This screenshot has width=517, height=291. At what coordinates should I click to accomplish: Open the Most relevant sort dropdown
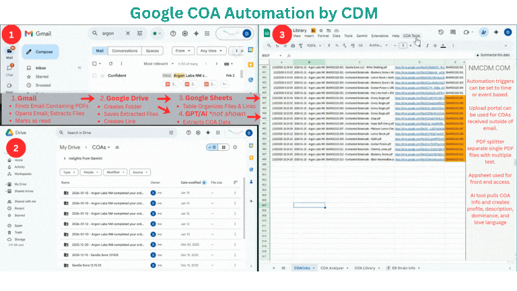[158, 64]
